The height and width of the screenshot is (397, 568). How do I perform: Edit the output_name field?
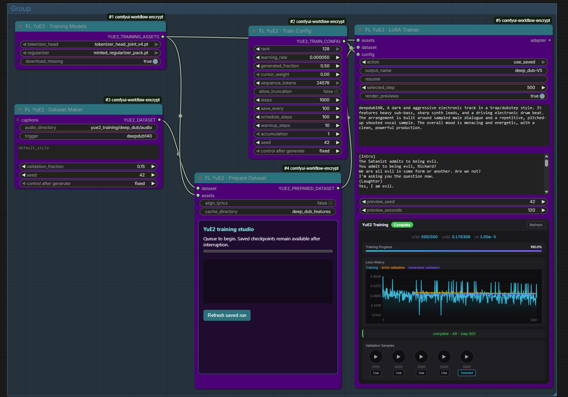tap(453, 71)
